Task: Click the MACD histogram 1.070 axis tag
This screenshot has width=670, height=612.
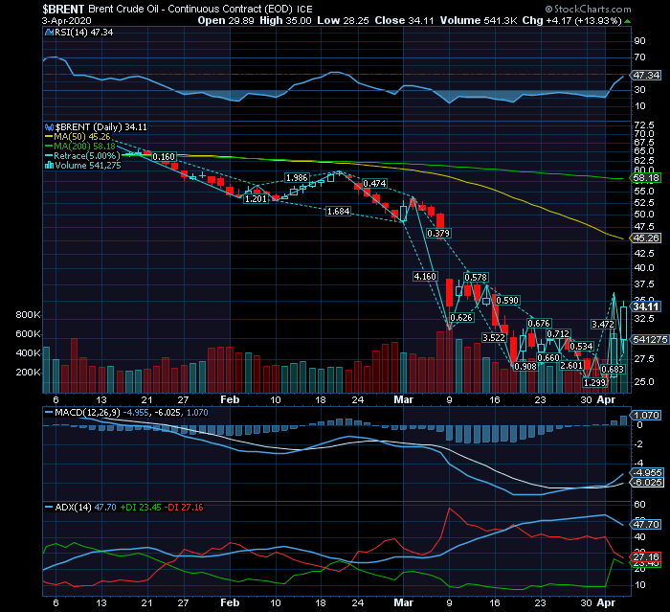Action: tap(646, 416)
